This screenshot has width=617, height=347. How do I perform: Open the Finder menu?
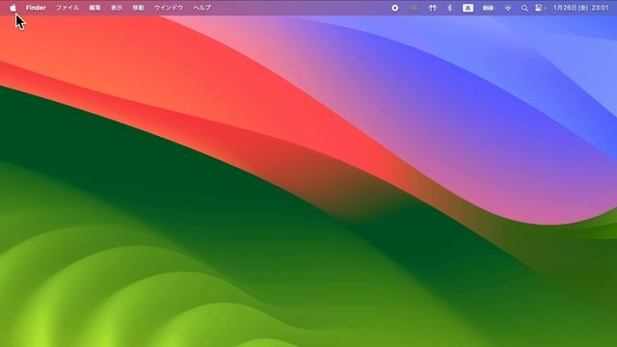pyautogui.click(x=36, y=8)
